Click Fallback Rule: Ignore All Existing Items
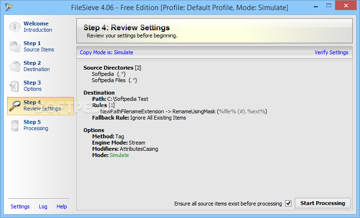This screenshot has height=218, width=360. pyautogui.click(x=139, y=118)
